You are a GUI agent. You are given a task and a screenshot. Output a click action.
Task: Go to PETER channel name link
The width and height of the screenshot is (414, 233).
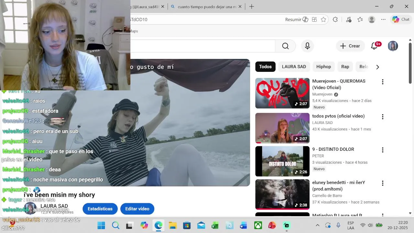[x=318, y=156]
